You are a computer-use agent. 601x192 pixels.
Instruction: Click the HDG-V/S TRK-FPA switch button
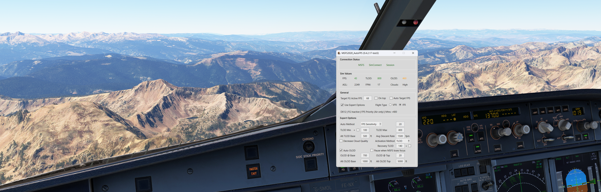(x=475, y=128)
